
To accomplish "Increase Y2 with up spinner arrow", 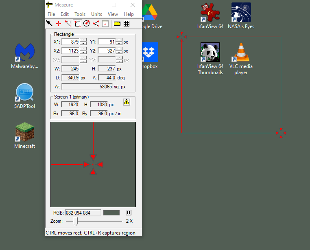I will [x=119, y=49].
